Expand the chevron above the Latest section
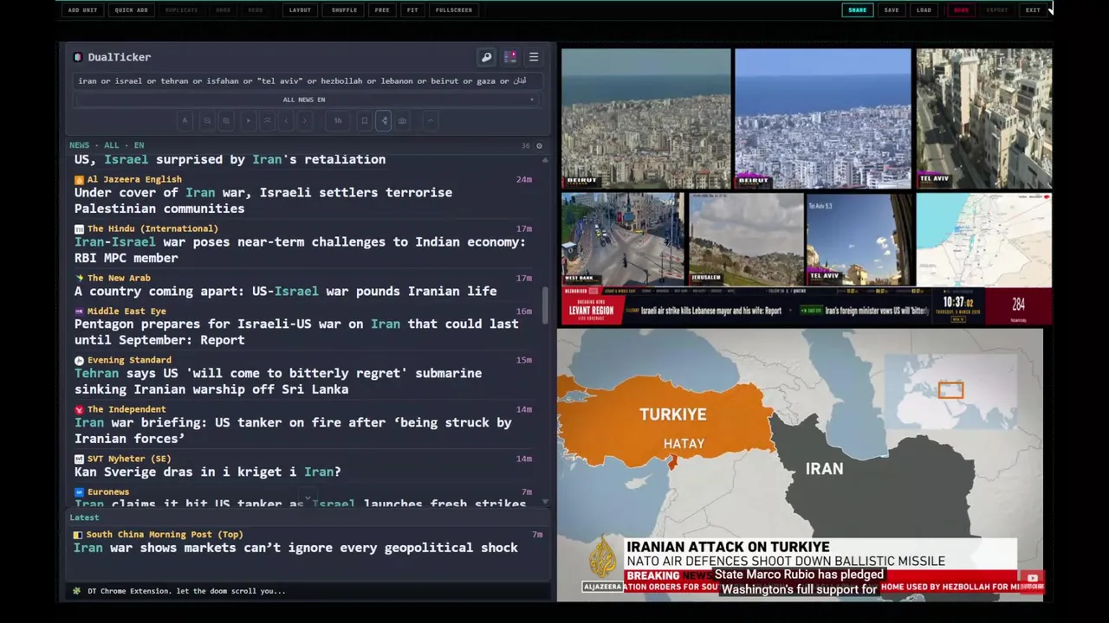 307,498
